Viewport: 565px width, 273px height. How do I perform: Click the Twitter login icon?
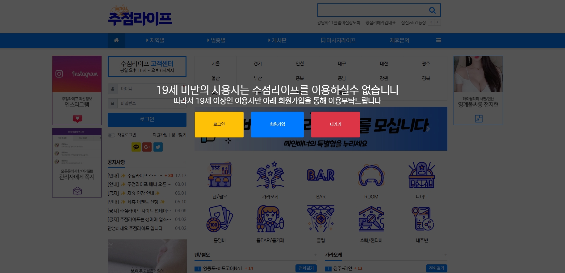click(x=158, y=147)
